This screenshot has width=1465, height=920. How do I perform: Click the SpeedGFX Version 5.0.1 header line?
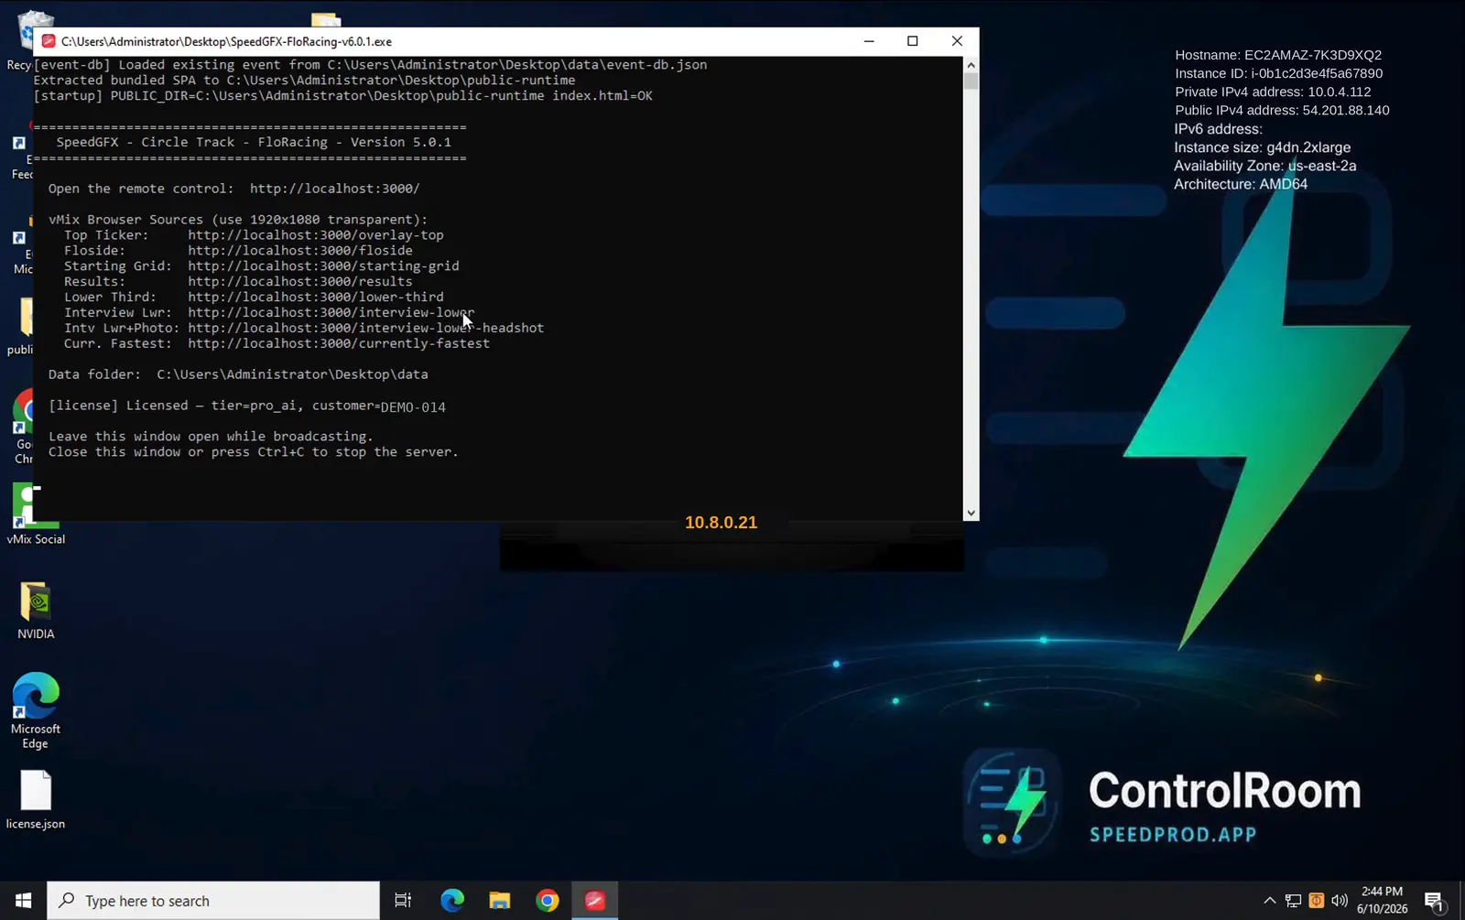(x=254, y=142)
